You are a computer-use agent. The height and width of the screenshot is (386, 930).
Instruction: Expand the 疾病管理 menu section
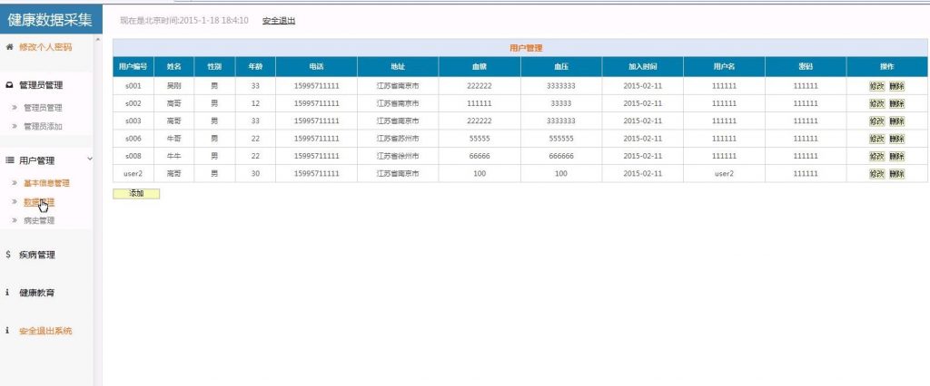pos(36,256)
